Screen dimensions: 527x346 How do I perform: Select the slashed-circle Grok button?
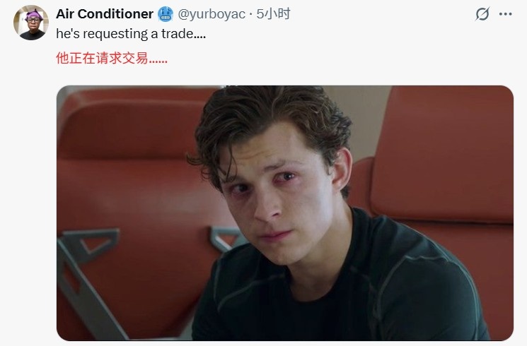click(x=482, y=14)
